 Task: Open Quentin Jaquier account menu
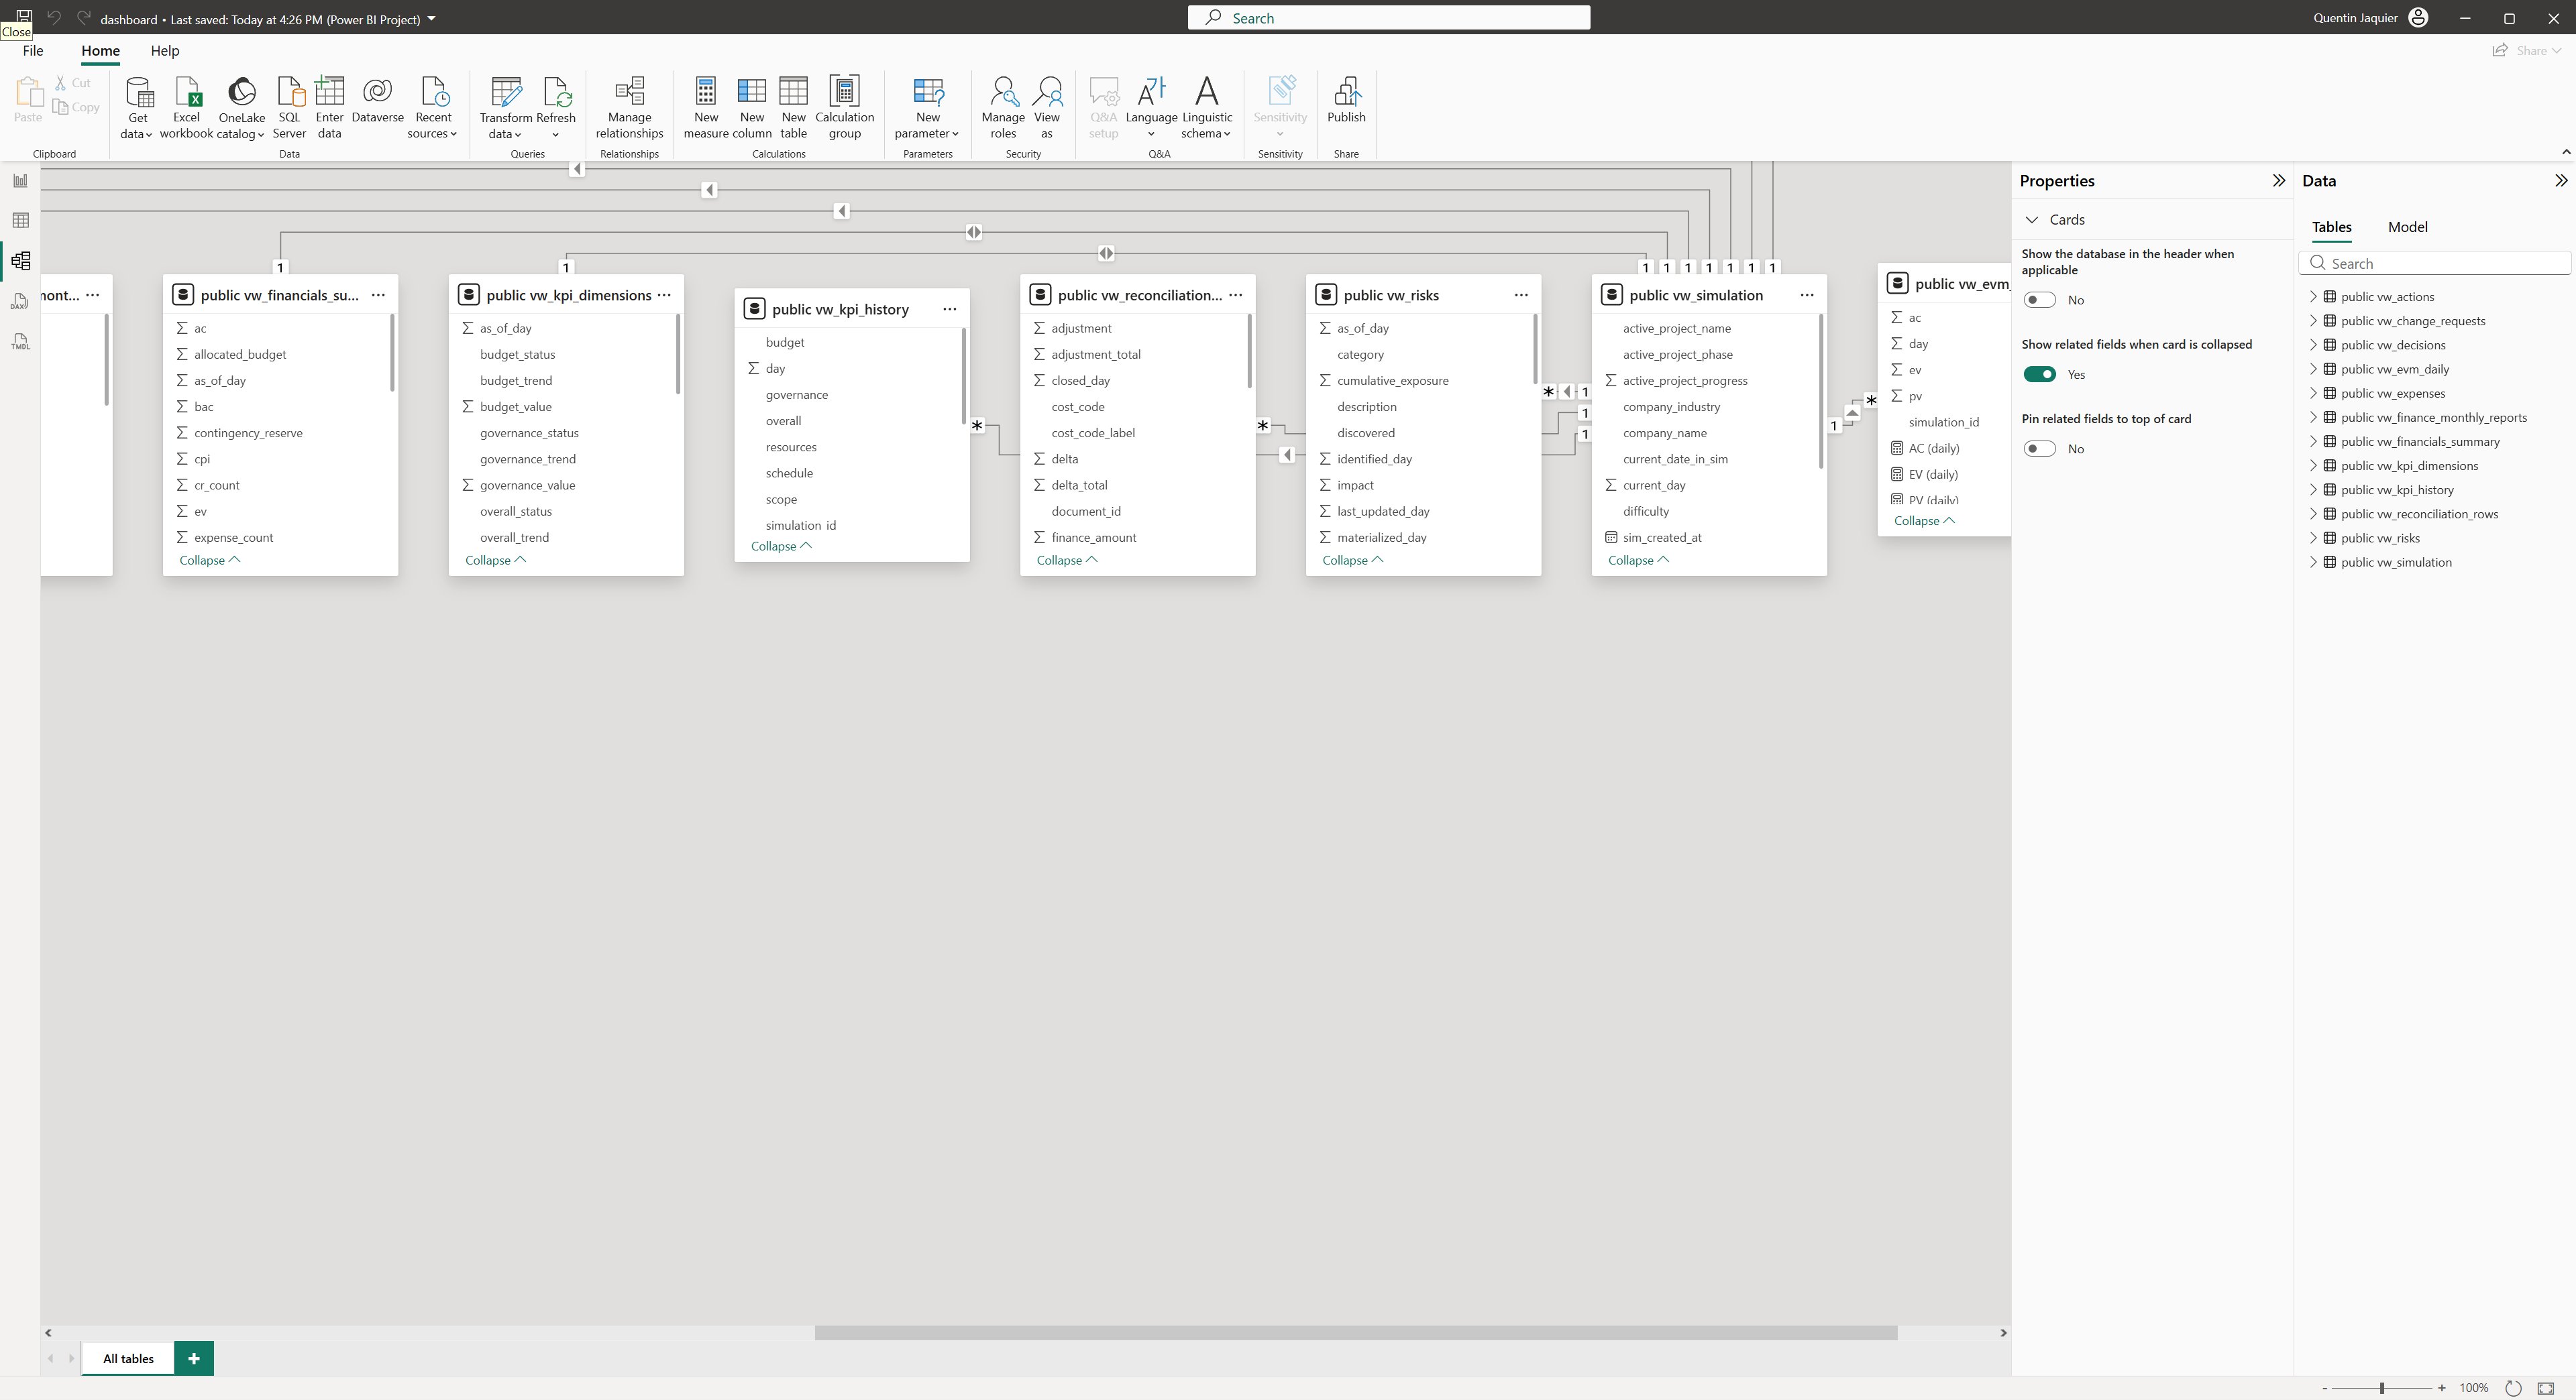coord(2370,18)
